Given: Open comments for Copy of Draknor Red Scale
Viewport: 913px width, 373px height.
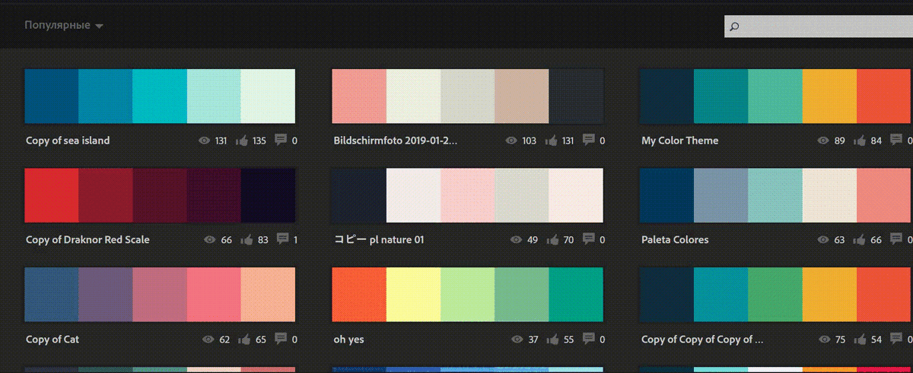Looking at the screenshot, I should click(x=282, y=238).
